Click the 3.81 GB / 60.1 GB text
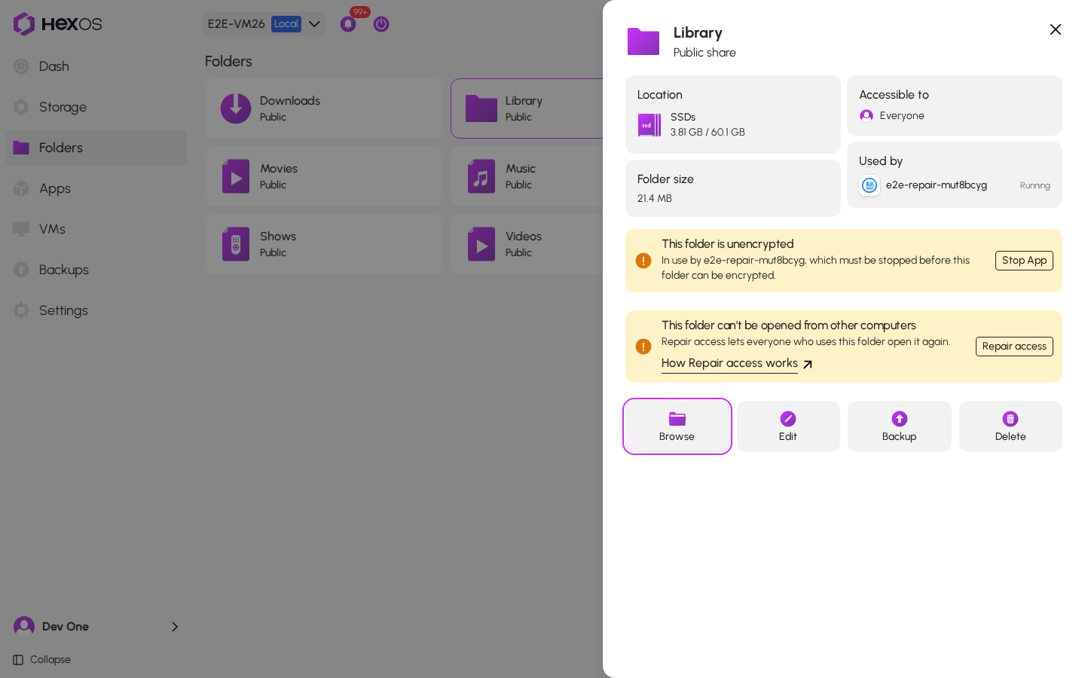This screenshot has height=678, width=1085. pos(708,133)
